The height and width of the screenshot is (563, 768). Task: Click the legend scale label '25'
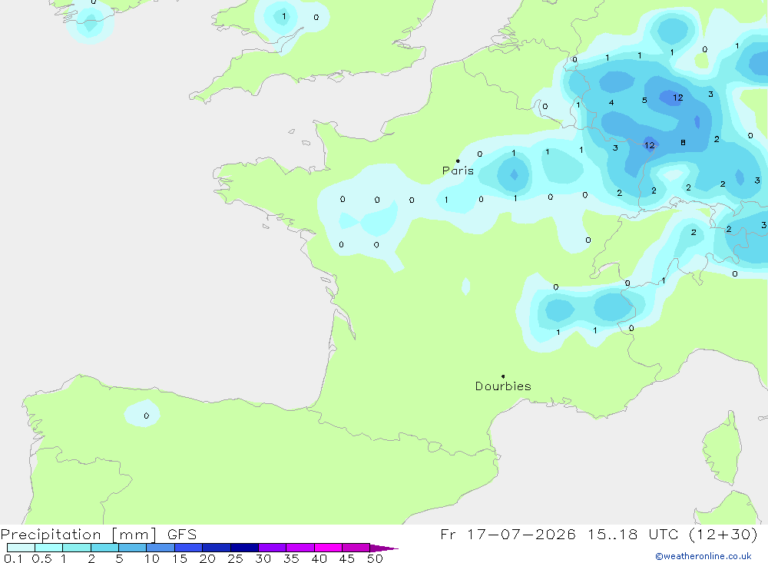pos(235,558)
